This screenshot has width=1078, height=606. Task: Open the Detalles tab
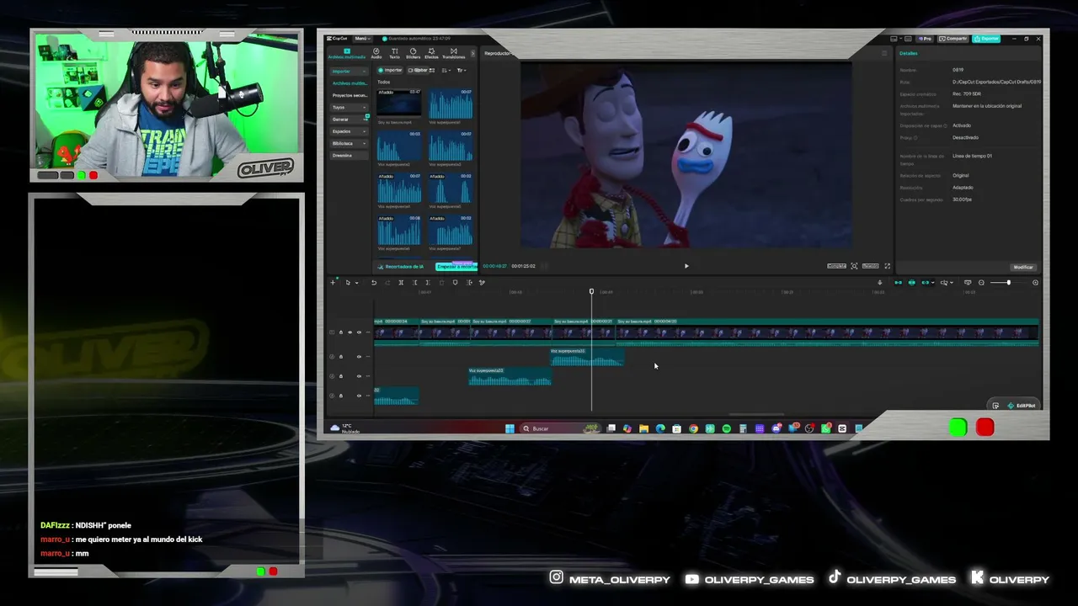tap(909, 53)
